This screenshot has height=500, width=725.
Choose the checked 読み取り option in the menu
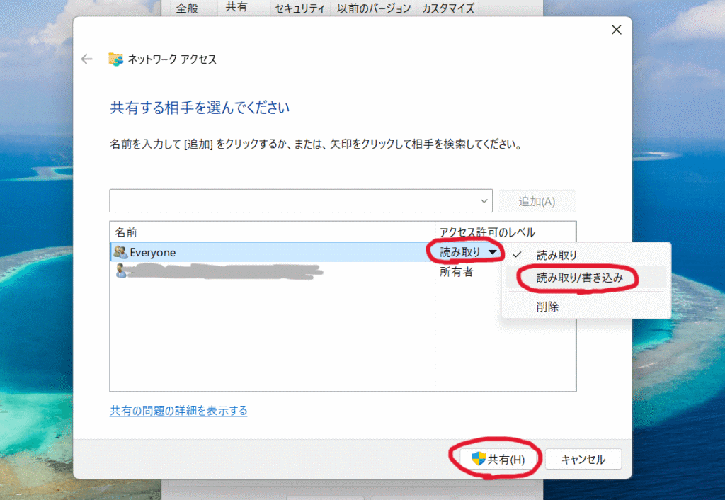coord(556,255)
